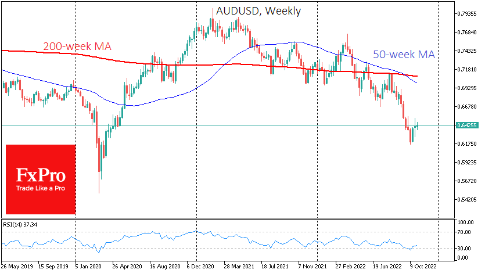Click the 26 May 2019 date label
This screenshot has width=485, height=273.
(18, 268)
